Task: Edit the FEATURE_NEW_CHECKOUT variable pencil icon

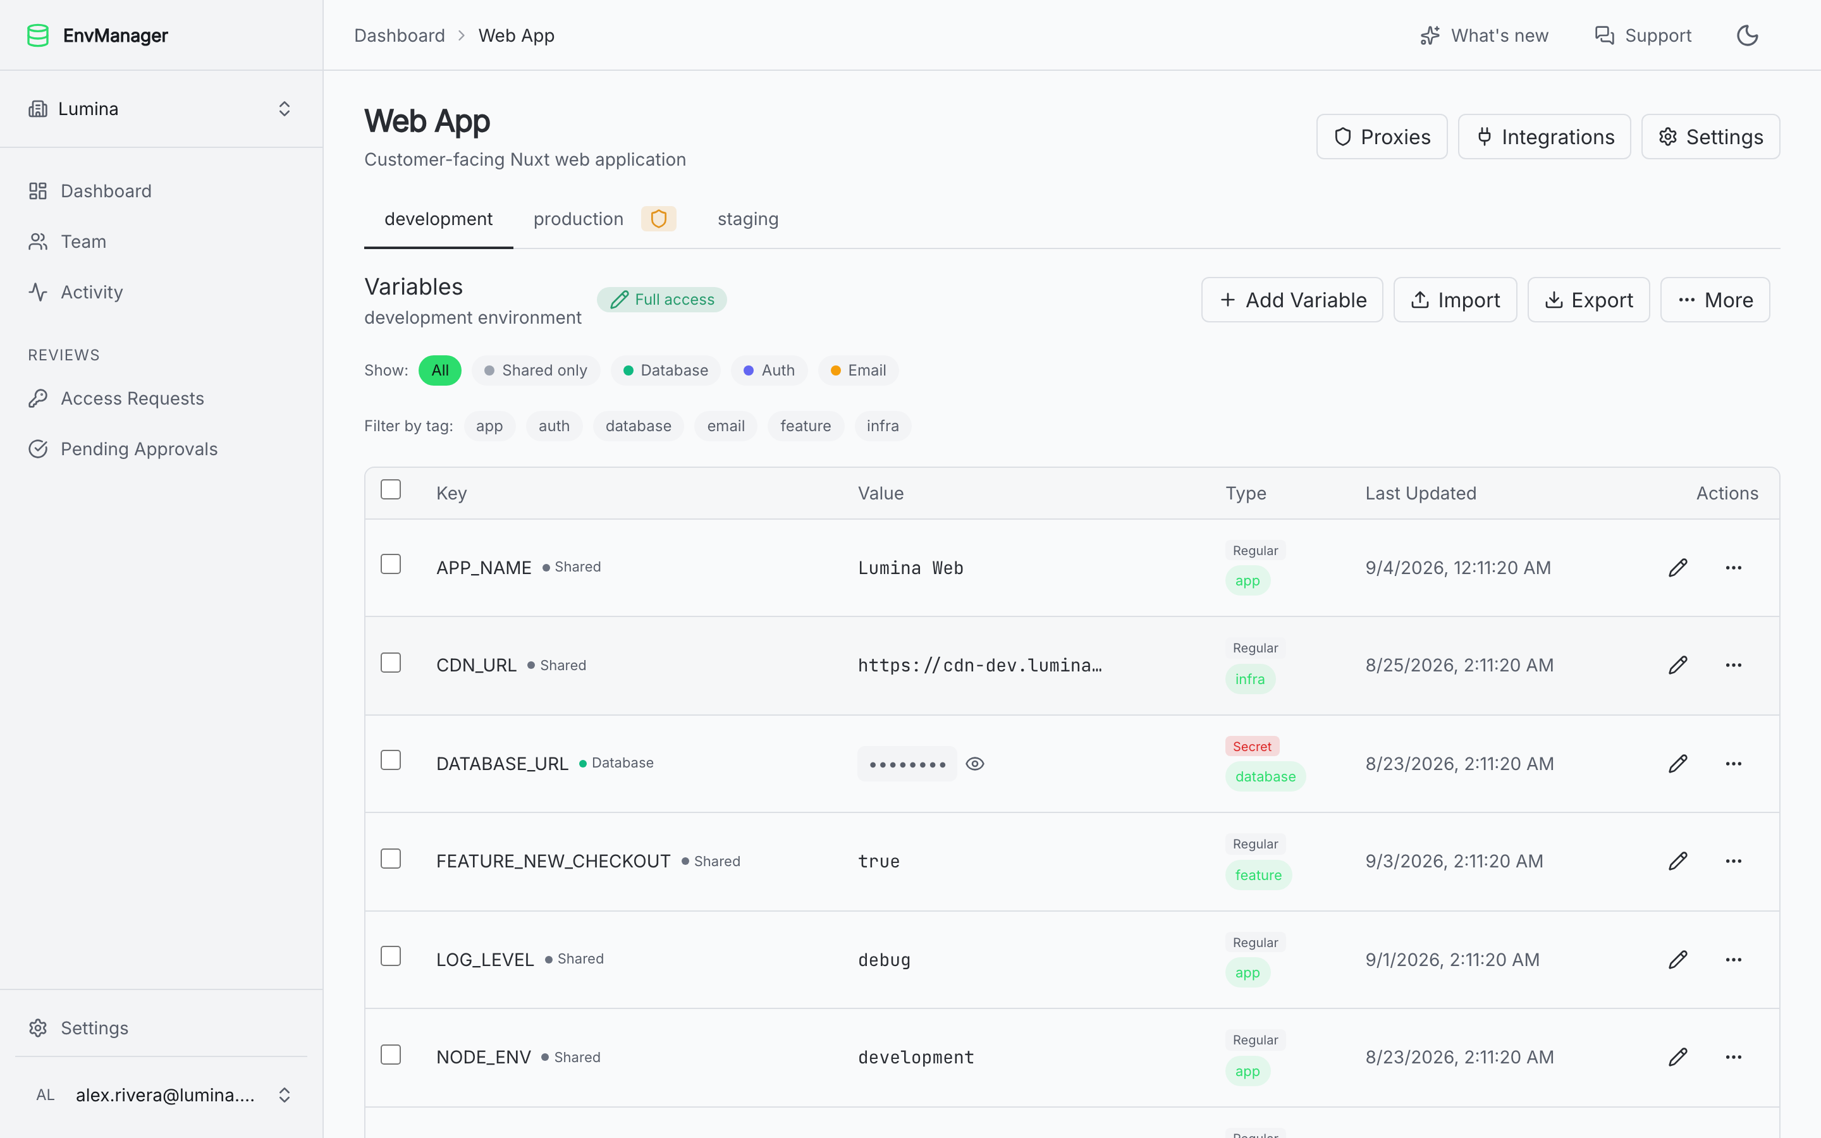Action: click(1678, 861)
